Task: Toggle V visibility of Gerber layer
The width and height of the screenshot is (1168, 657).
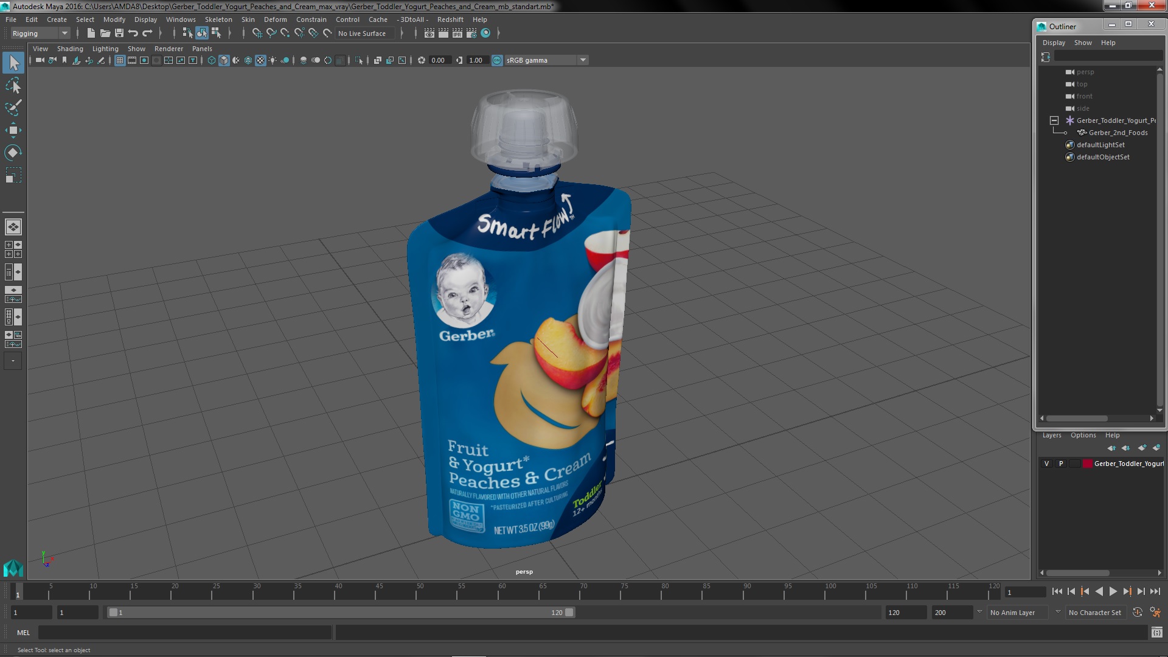Action: tap(1046, 464)
